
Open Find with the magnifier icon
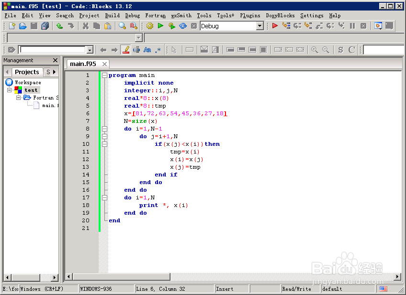122,26
